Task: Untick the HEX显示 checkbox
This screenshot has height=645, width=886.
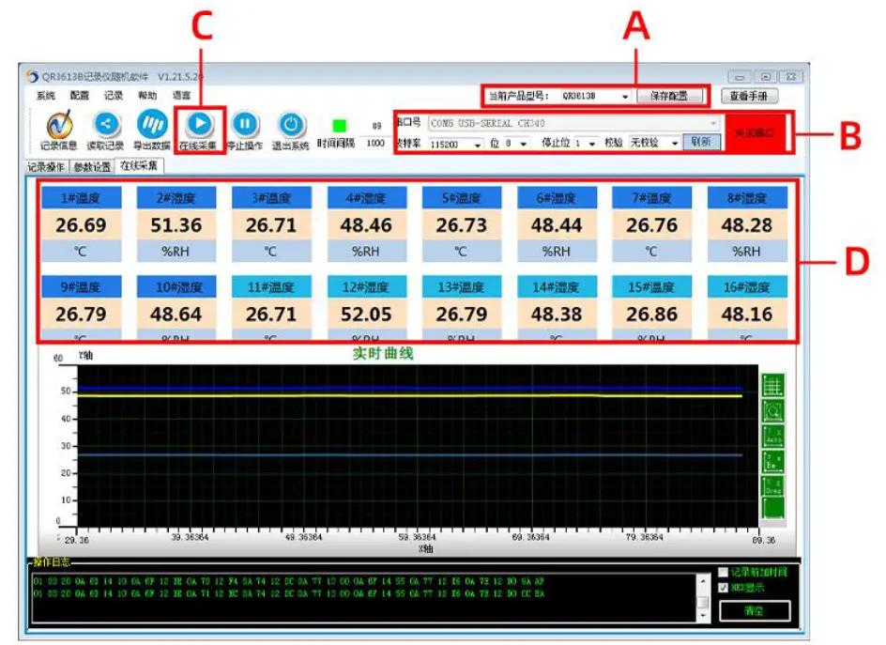Action: pyautogui.click(x=724, y=588)
